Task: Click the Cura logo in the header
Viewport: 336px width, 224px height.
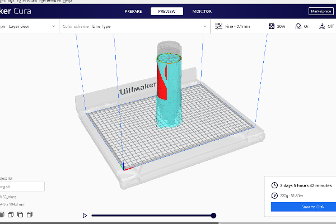Action: click(16, 11)
